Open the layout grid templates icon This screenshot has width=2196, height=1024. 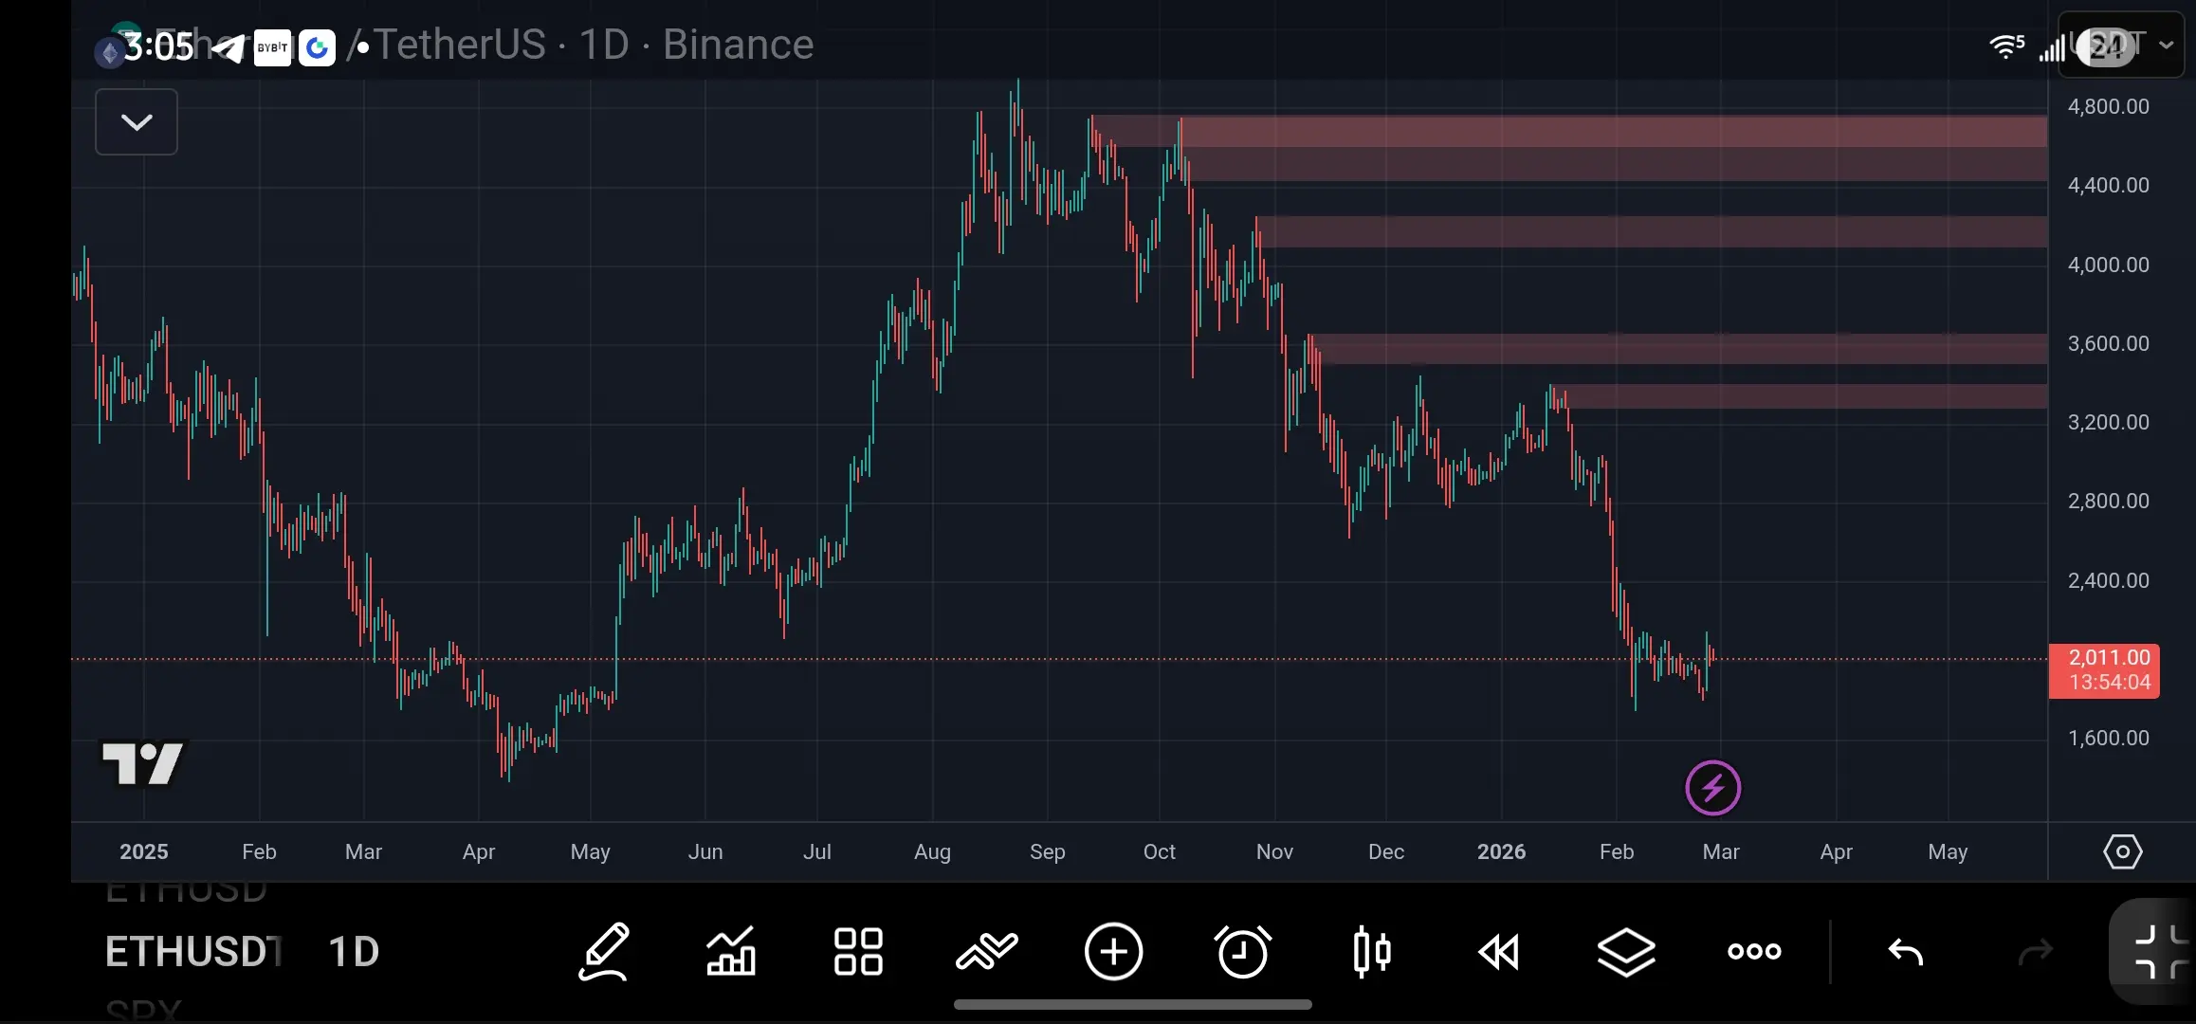[x=858, y=951]
